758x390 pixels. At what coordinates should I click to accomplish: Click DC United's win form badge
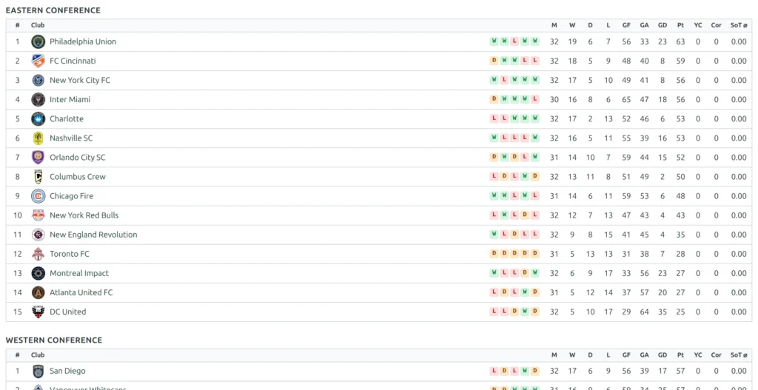click(x=525, y=312)
